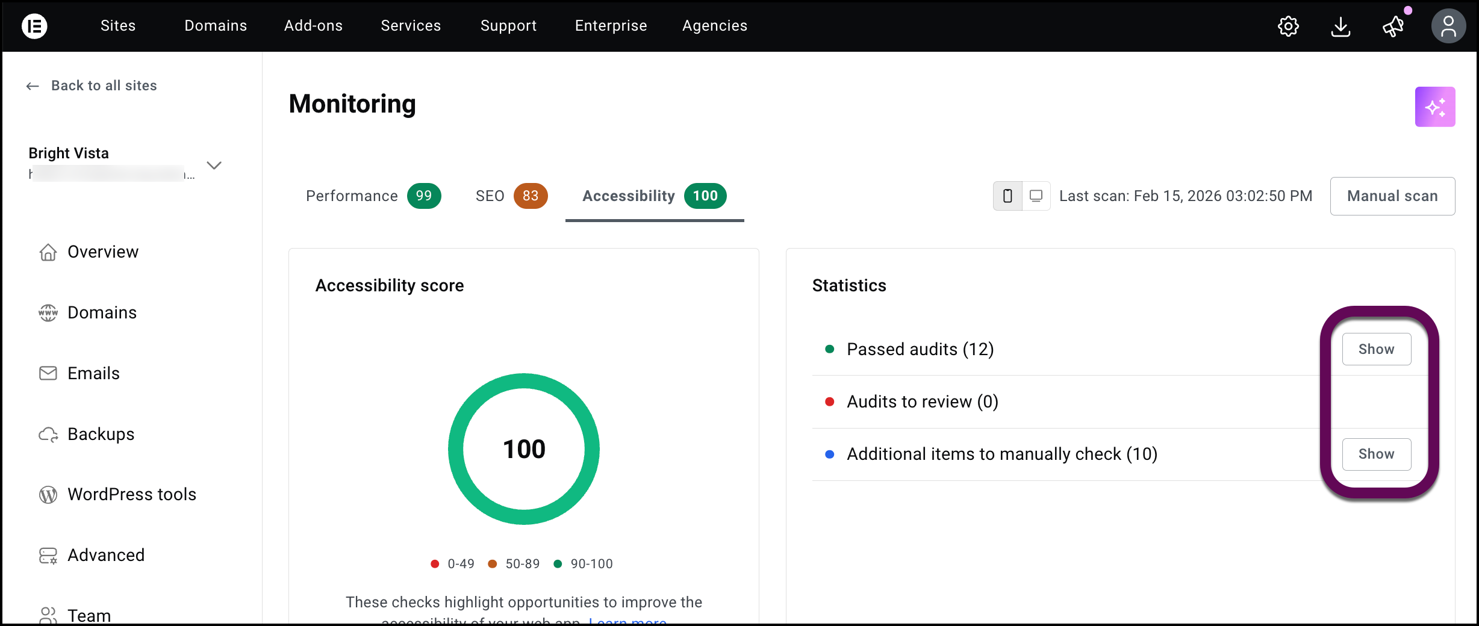Open Backups in the sidebar
Viewport: 1479px width, 626px height.
pos(101,434)
